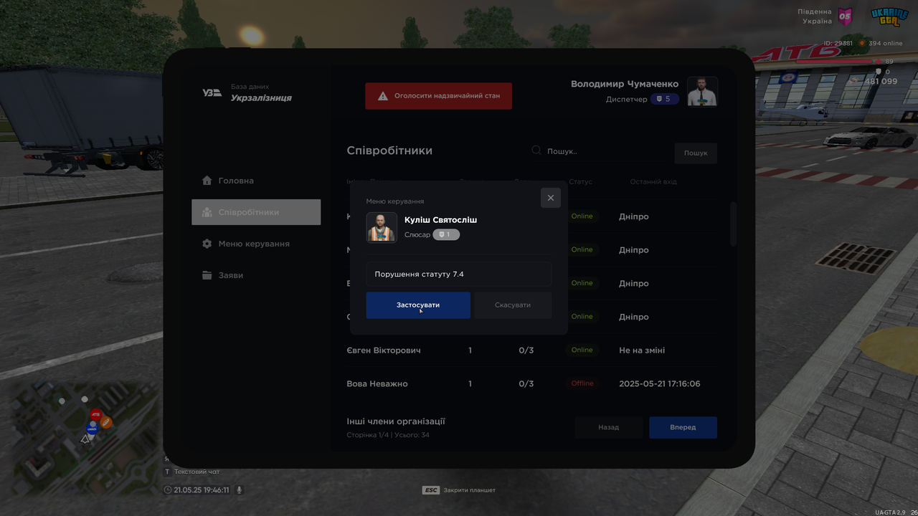Click Online status in Євген Вікторович row
Screen dimensions: 918x516
point(582,350)
